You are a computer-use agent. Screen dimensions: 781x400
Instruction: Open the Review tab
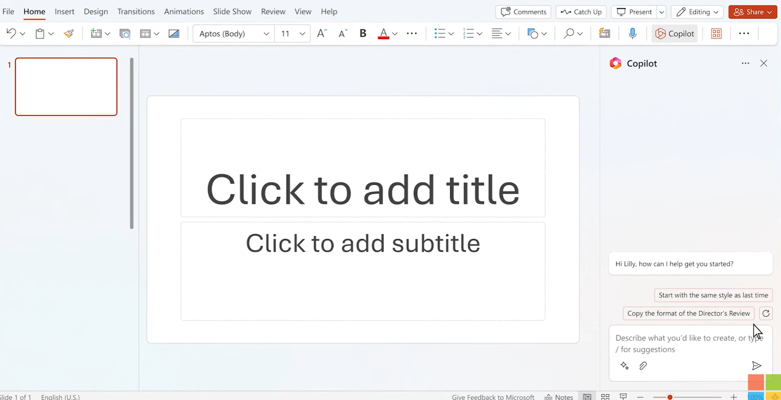(x=273, y=11)
